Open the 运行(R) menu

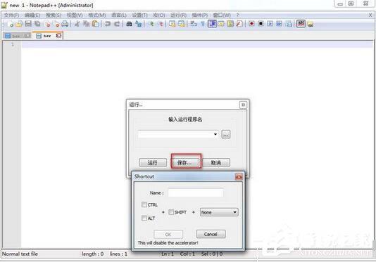pos(178,15)
